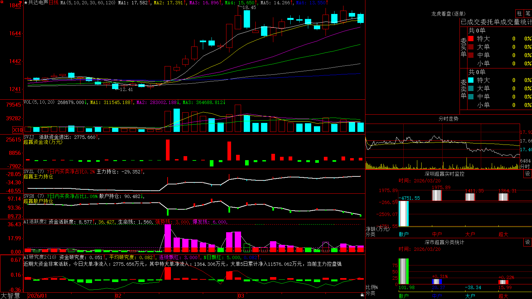532x299 pixels.
Task: Click the 超赢资金流(万元) label
Action: 43,142
